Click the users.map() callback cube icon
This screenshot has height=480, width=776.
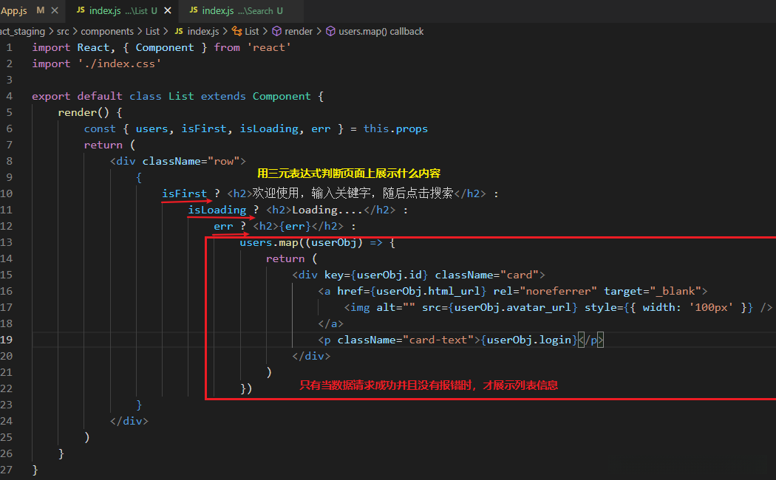tap(330, 31)
